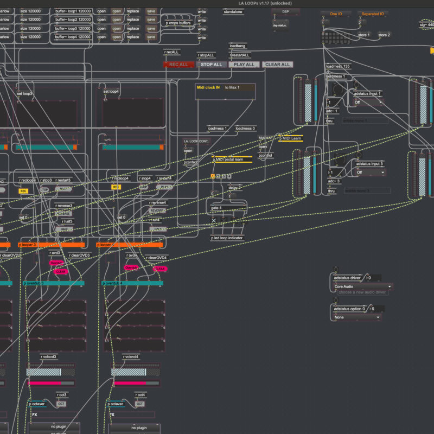Open the adstatus input 3 Off dropdown

(369, 172)
